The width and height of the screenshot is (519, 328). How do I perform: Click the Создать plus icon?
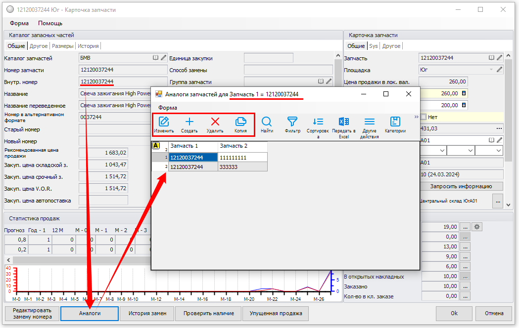point(189,122)
